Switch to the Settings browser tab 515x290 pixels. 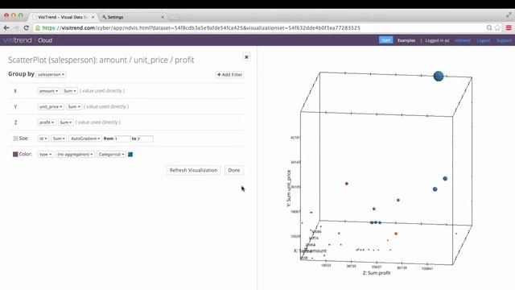131,17
